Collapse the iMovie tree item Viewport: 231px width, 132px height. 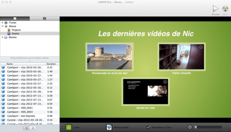3,26
